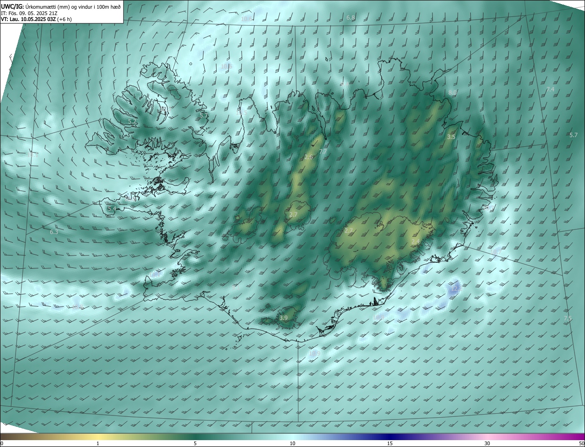Select the 7.7 value label on the map
Viewport: 585px width, 447px height.
(323, 151)
